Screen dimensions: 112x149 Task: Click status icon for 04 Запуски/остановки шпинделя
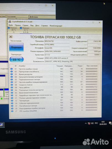(12, 77)
